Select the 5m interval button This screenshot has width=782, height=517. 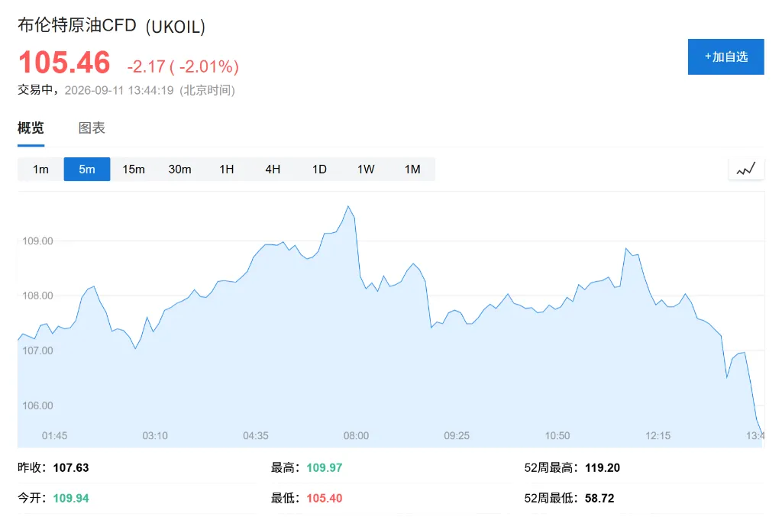point(87,169)
